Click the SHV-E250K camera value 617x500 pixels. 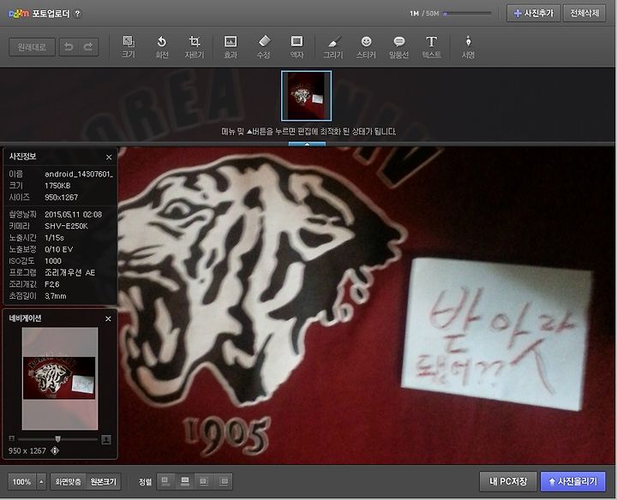[x=66, y=226]
